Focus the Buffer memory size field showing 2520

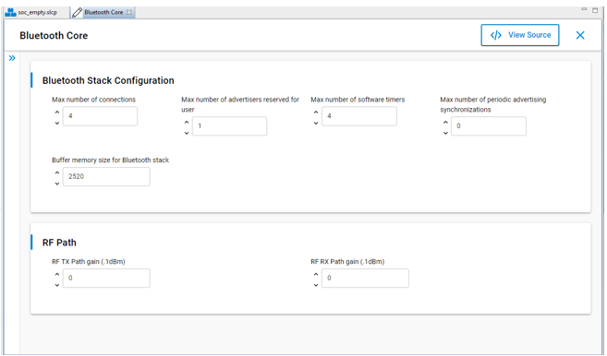[x=106, y=177]
